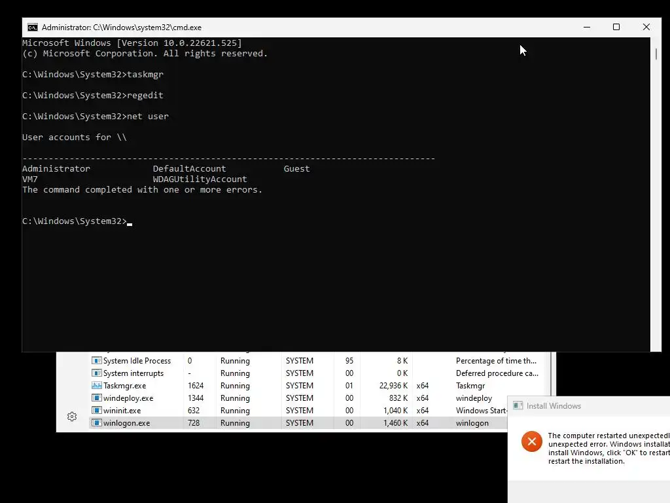This screenshot has width=670, height=503.
Task: Minimize the cmd.exe window
Action: pyautogui.click(x=587, y=28)
